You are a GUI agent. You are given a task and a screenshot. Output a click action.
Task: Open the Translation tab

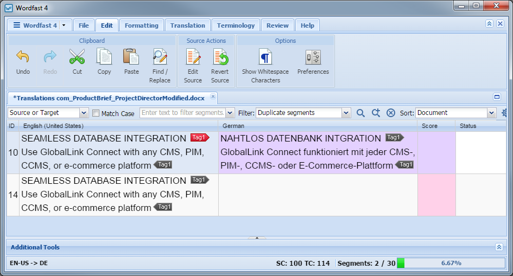pyautogui.click(x=187, y=25)
